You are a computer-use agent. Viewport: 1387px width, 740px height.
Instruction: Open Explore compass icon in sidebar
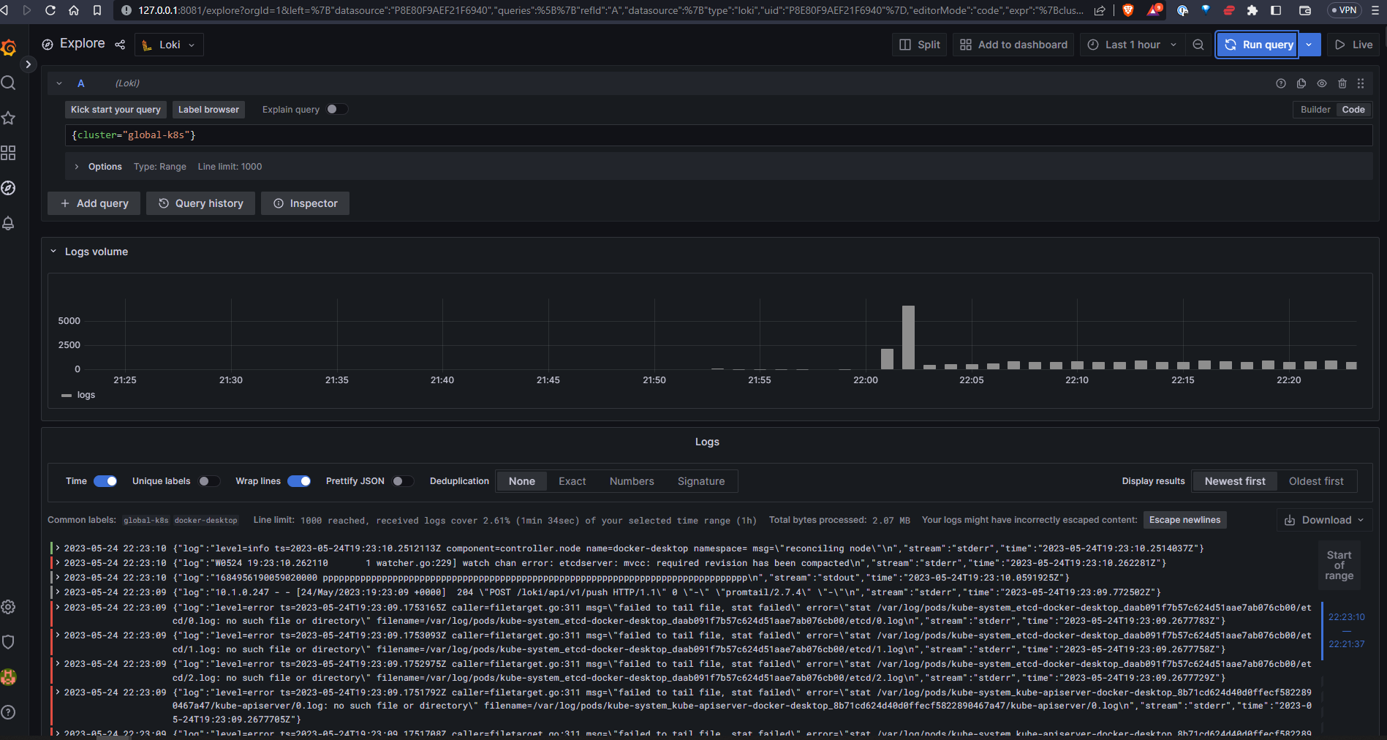(9, 188)
